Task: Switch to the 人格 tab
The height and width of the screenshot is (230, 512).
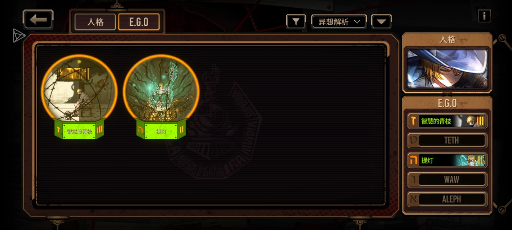Action: [x=95, y=22]
